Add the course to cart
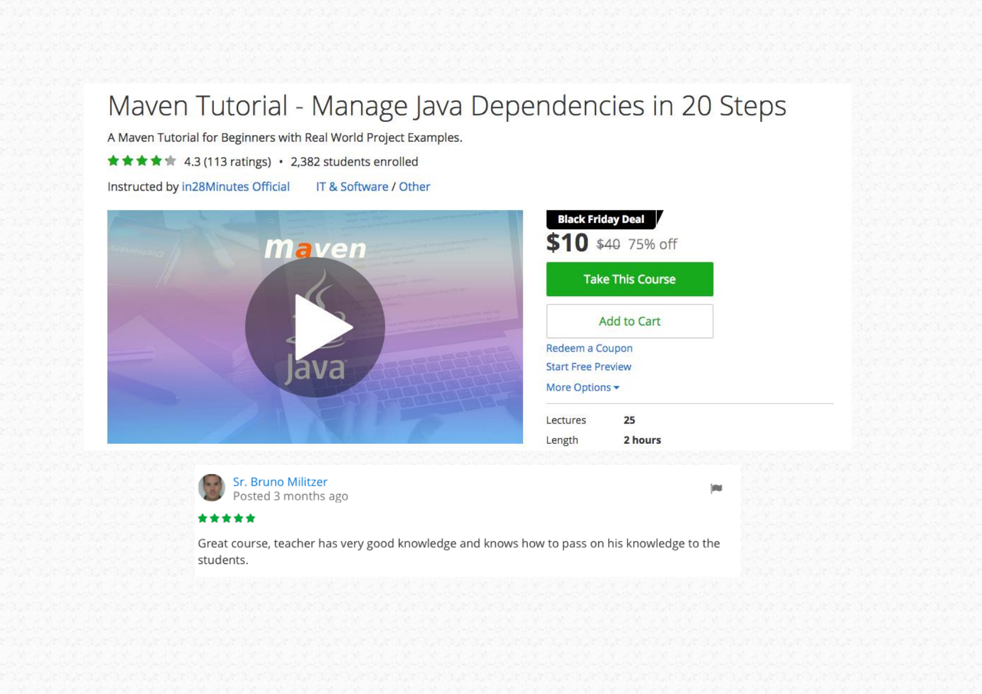982x694 pixels. click(x=630, y=321)
